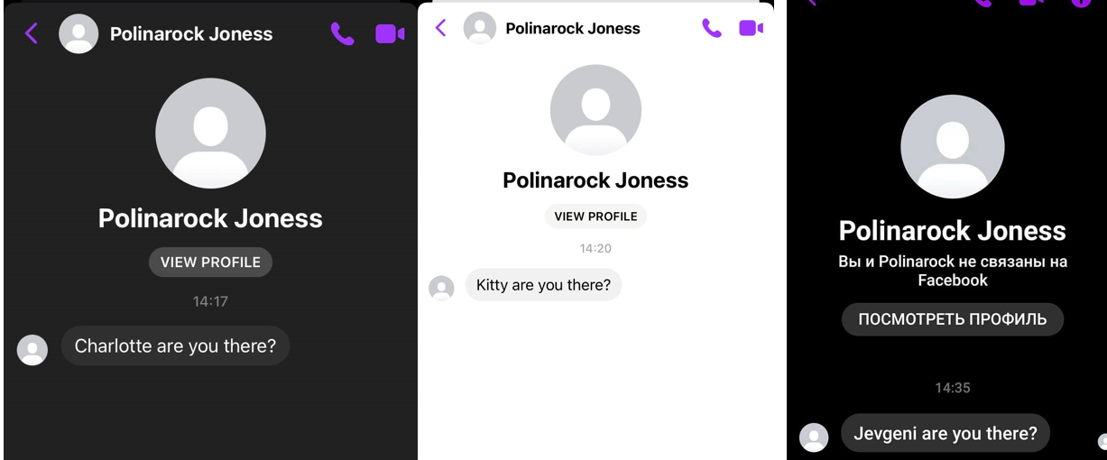Image resolution: width=1107 pixels, height=460 pixels.
Task: Click the "Kitty are you there?" message
Action: click(543, 285)
